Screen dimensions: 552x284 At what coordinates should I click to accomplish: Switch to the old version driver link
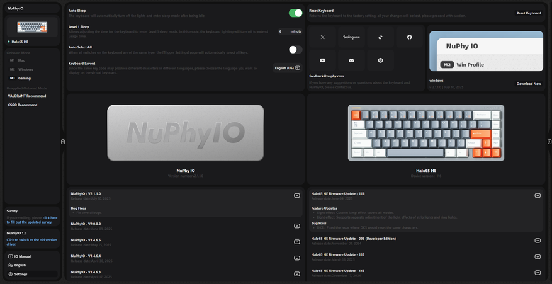pyautogui.click(x=31, y=242)
